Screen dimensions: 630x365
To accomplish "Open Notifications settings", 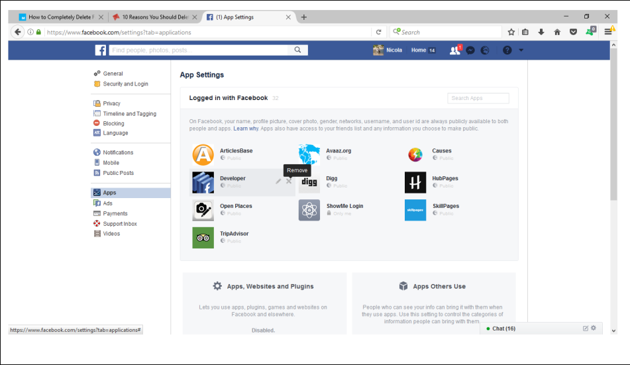I will [118, 152].
